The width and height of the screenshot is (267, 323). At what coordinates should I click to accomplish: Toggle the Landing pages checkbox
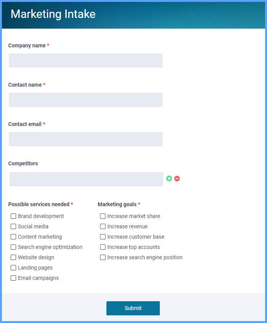pos(13,268)
